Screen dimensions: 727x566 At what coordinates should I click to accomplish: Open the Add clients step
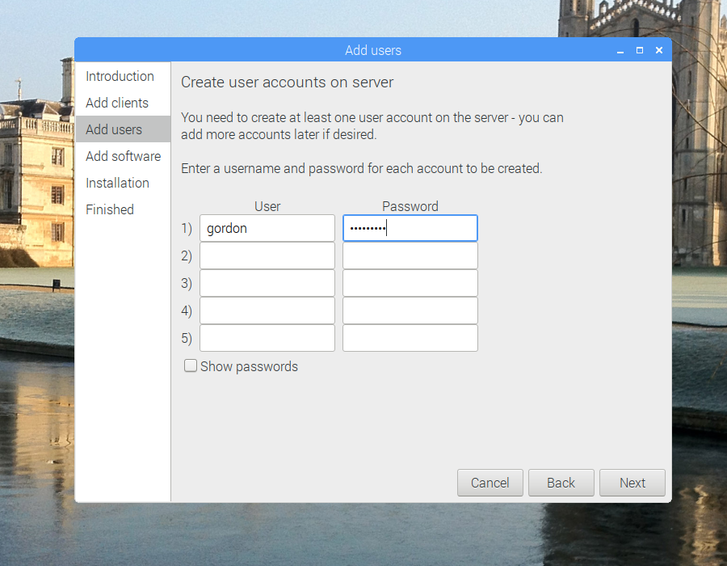[x=117, y=103]
